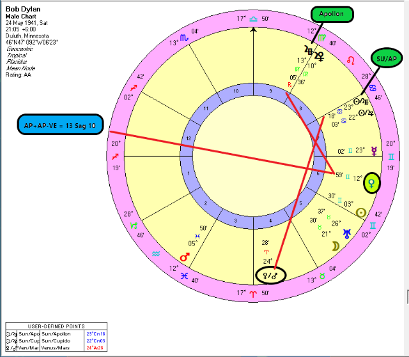Select the Gemini sign at the Descendant

coord(391,157)
